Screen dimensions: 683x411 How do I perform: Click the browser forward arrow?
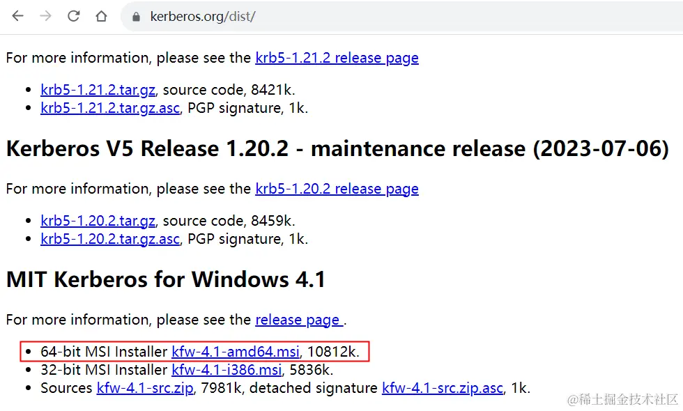(45, 16)
